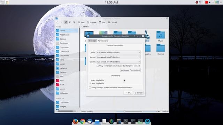Launch Thunderbird from the dock
Viewport: 223px width, 125px height.
pos(90,121)
